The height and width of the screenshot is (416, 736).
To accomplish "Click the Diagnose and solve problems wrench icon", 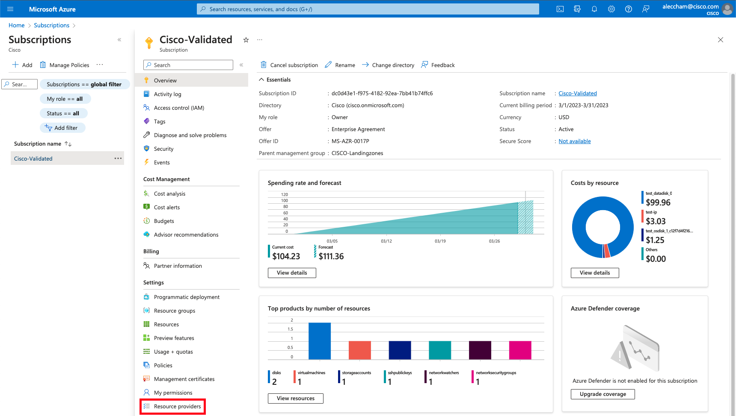I will point(147,135).
